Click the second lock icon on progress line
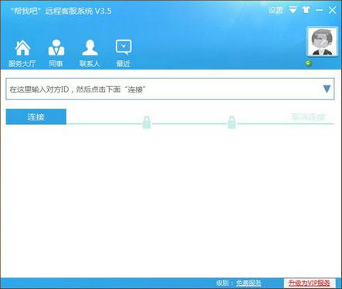The width and height of the screenshot is (342, 289). point(232,122)
